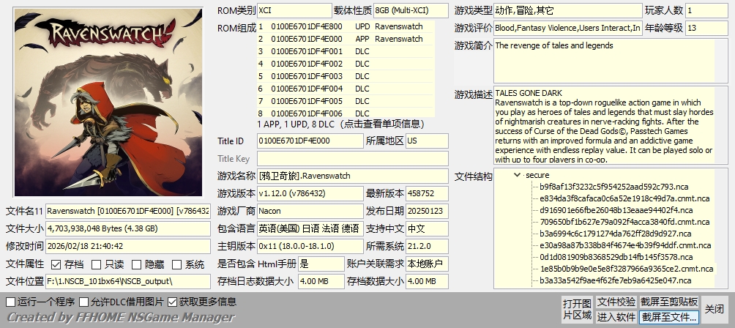Click the Title Key input field
Image resolution: width=735 pixels, height=328 pixels.
point(352,159)
